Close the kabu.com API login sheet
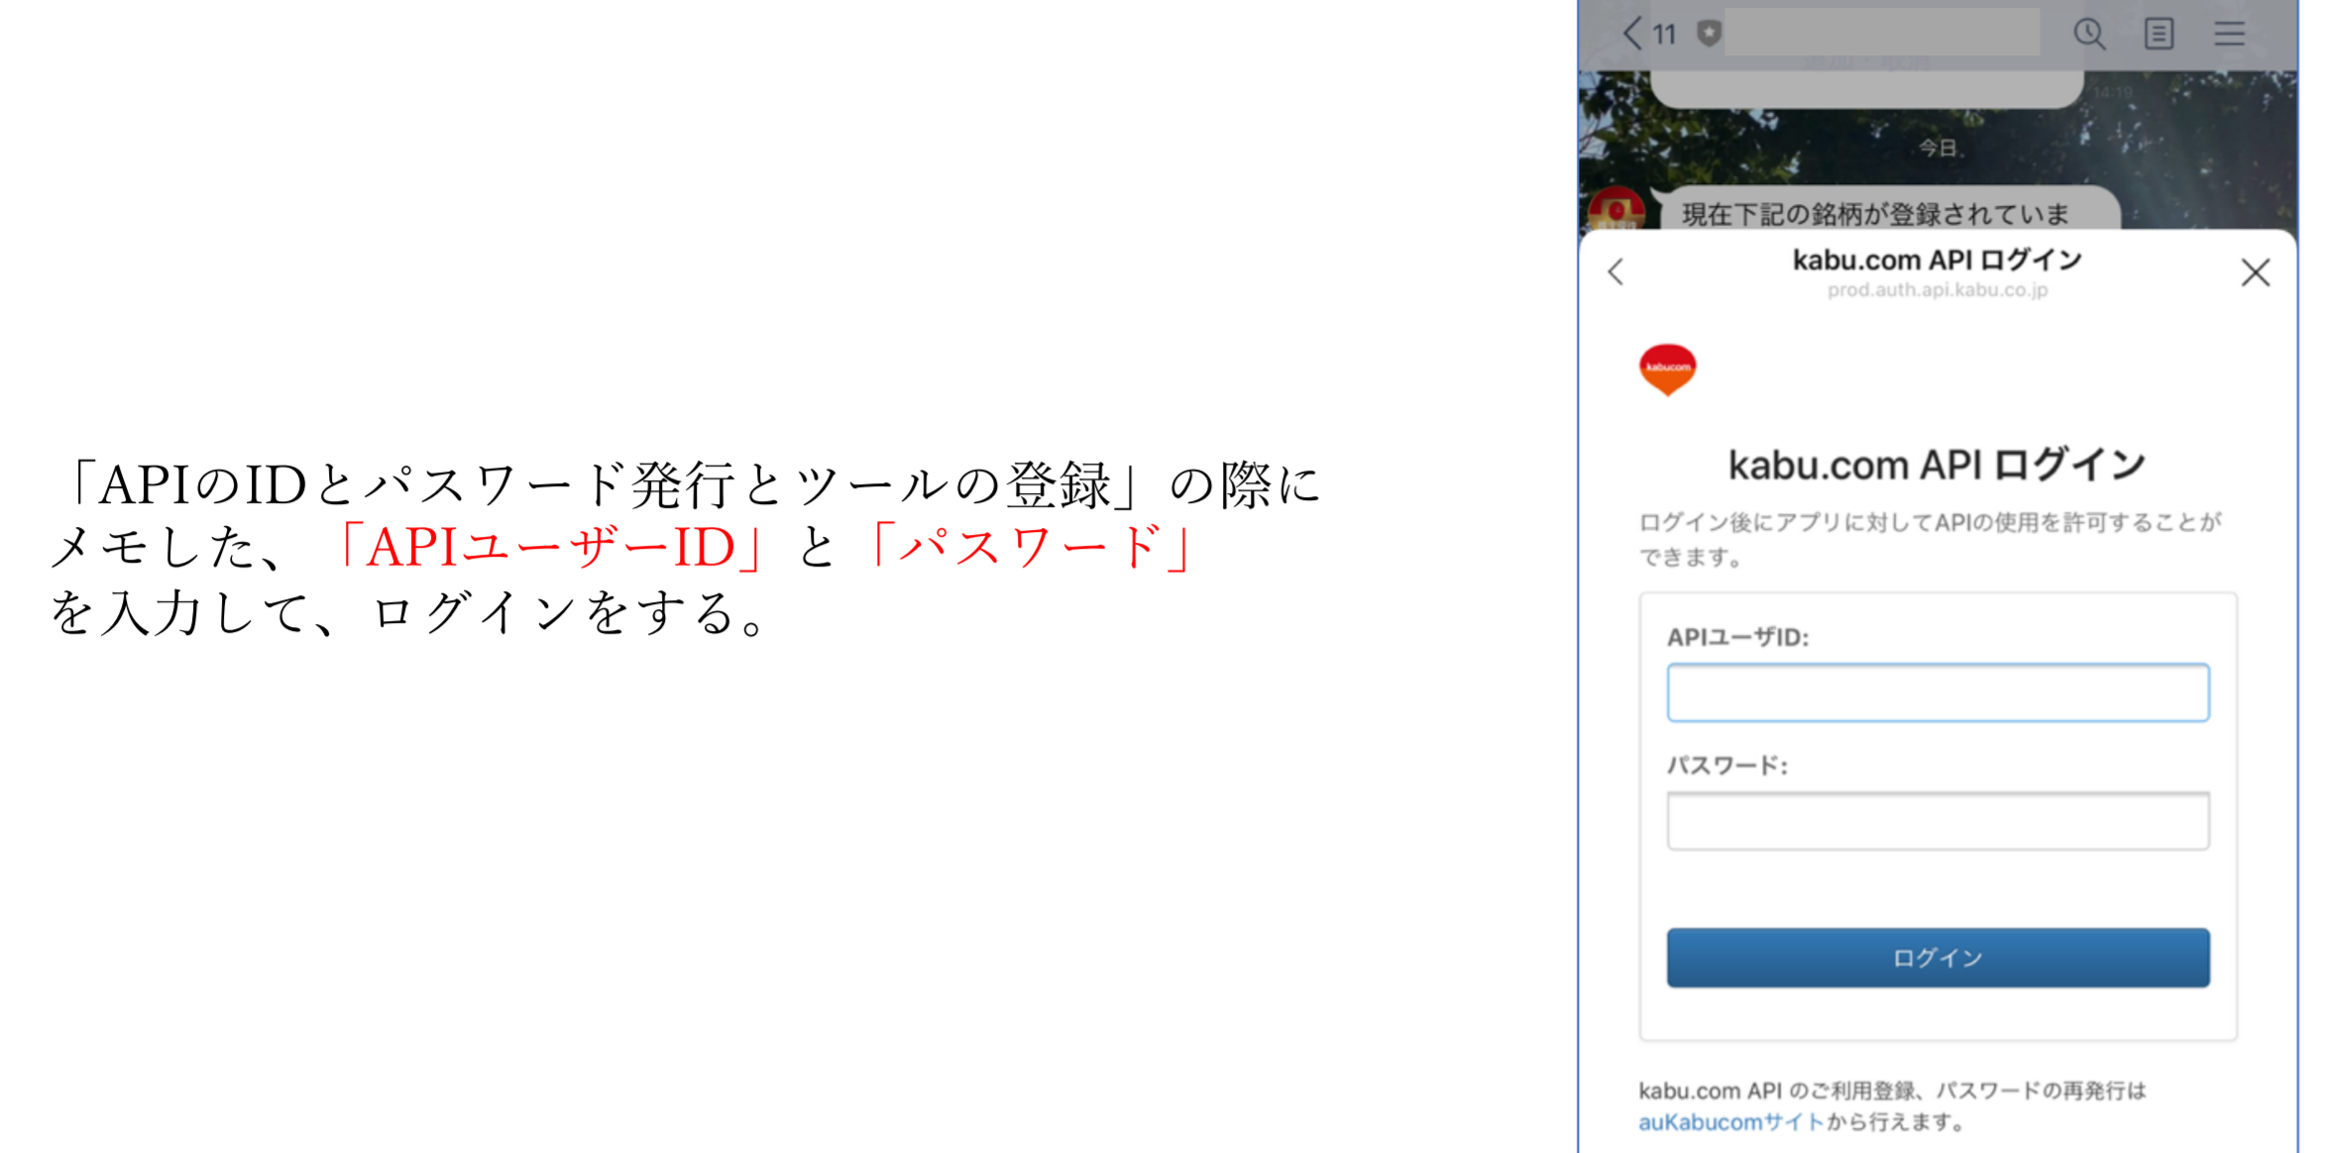The height and width of the screenshot is (1153, 2336). coord(2256,272)
